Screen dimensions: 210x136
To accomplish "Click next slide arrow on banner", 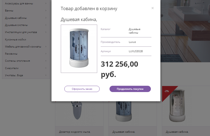I will 203,28.
